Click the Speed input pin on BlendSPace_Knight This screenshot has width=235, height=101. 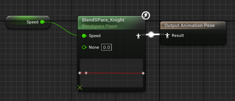click(84, 36)
